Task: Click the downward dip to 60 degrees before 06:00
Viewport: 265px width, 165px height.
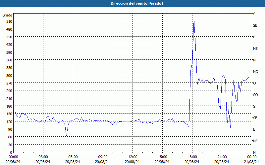Action: pos(67,136)
